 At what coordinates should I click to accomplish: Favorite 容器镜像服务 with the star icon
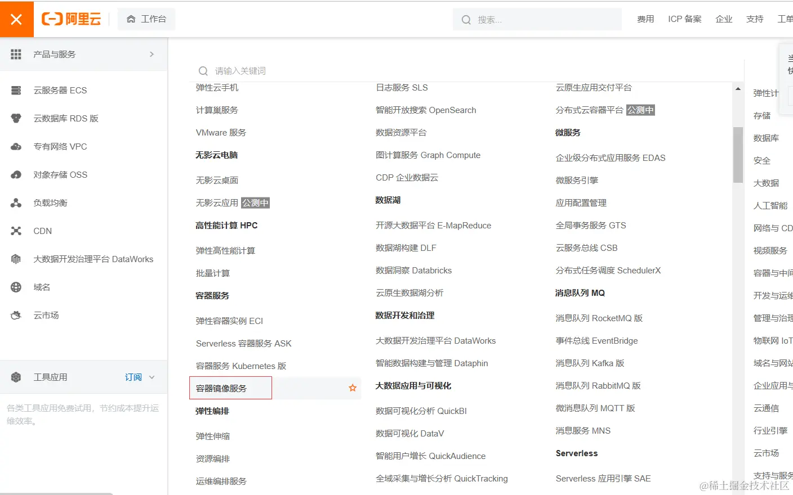[x=353, y=388]
